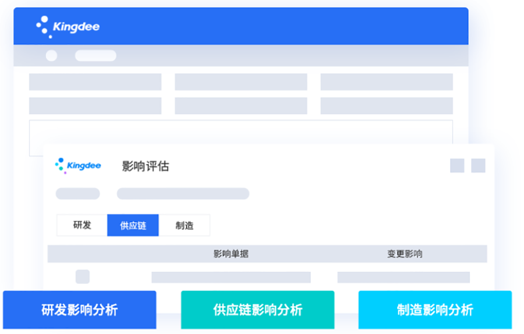Image resolution: width=524 pixels, height=334 pixels.
Task: Open the 制造 tab
Action: point(185,225)
